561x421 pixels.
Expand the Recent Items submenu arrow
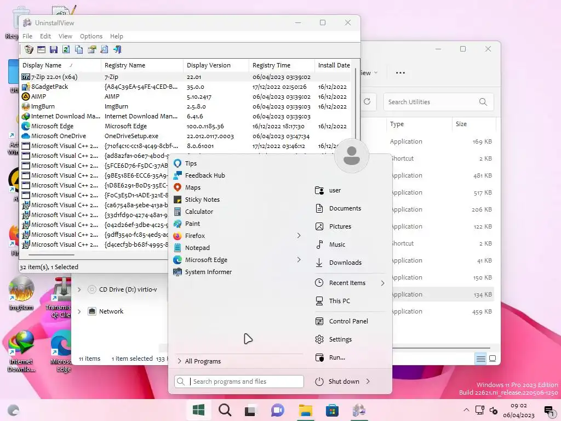[382, 283]
